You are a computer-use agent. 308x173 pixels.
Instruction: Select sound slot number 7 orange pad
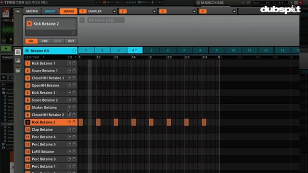(28, 108)
